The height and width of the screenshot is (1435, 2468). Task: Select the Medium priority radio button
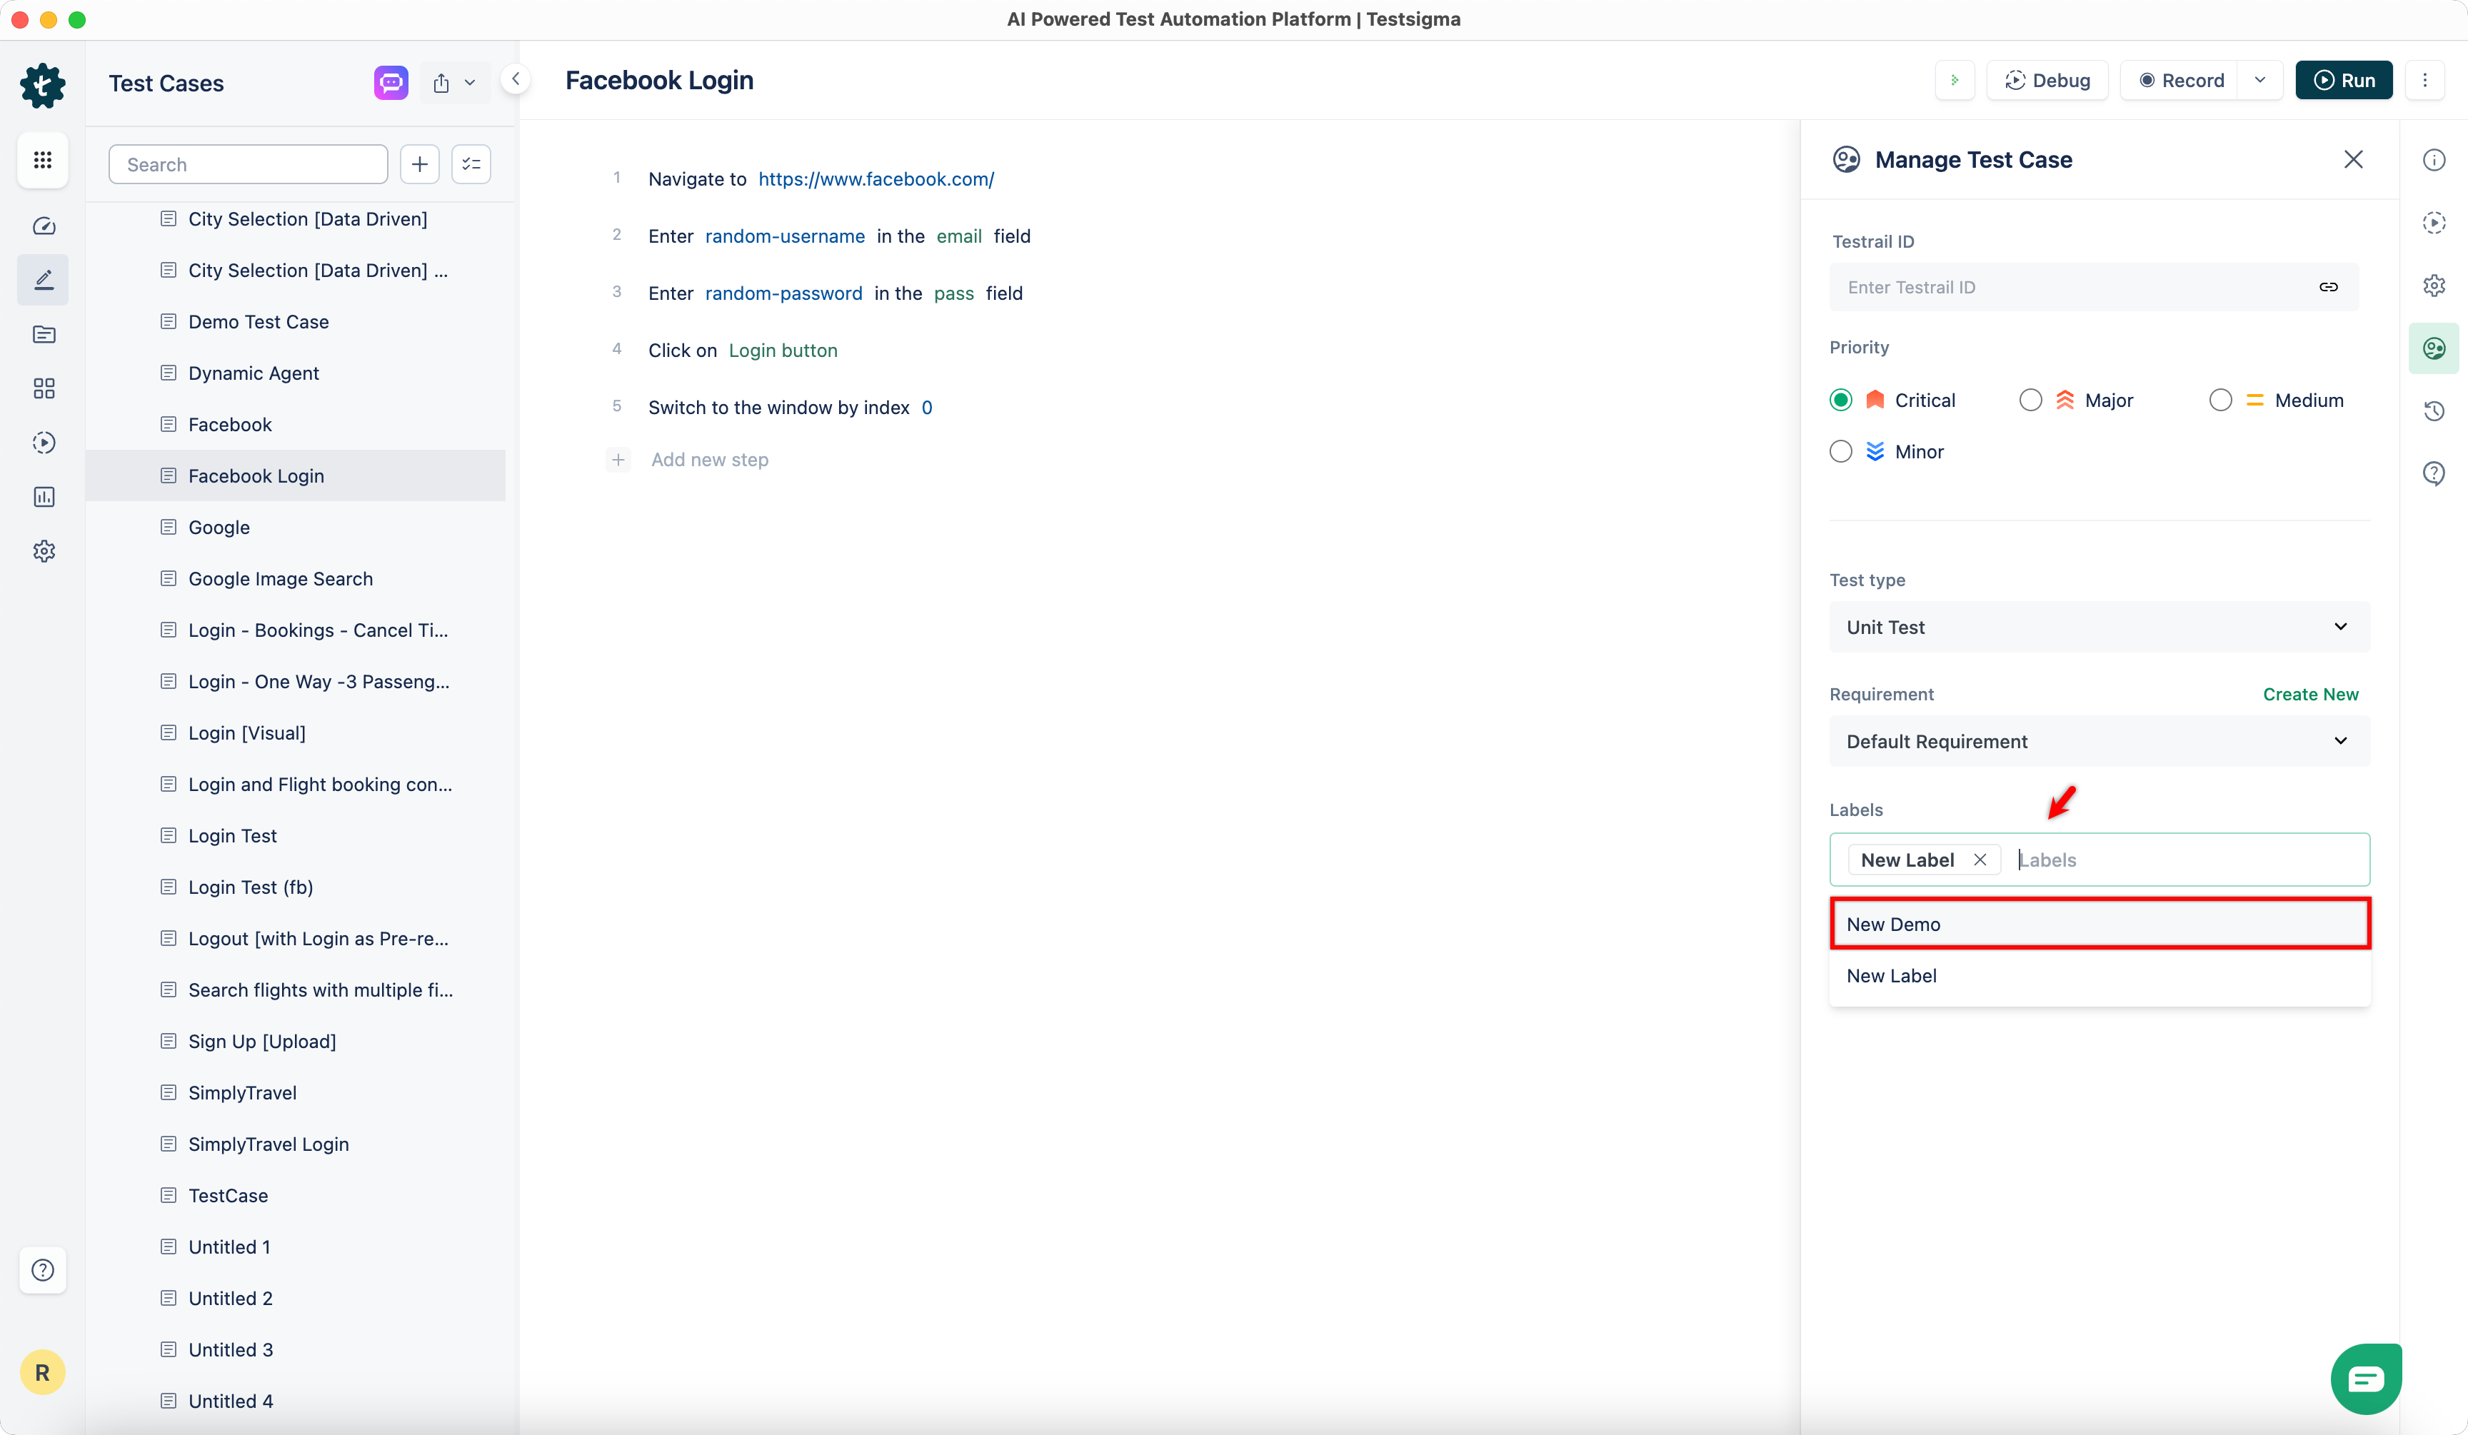tap(2220, 401)
